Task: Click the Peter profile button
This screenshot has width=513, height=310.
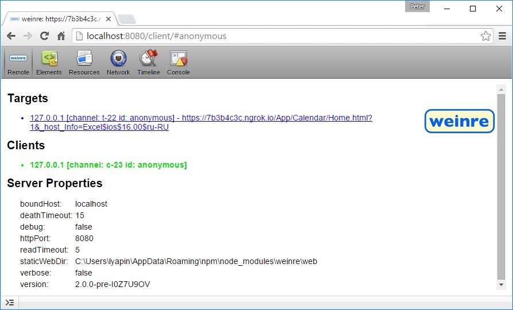Action: (417, 6)
